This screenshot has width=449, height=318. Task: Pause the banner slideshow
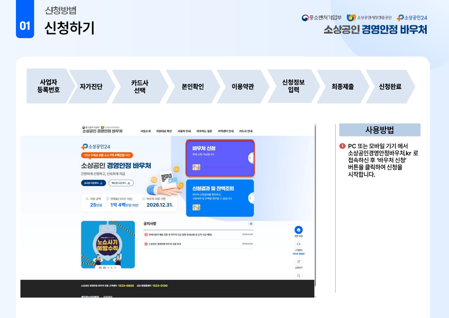tap(111, 268)
